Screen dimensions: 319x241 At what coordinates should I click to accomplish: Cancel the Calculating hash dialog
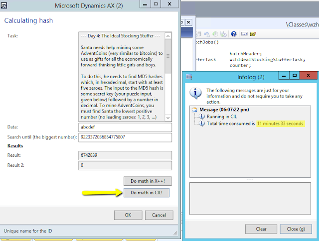point(159,215)
